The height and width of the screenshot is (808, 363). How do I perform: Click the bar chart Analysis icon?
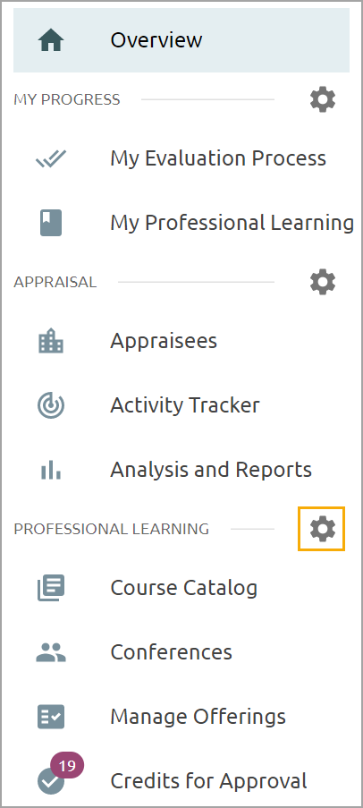(x=51, y=470)
